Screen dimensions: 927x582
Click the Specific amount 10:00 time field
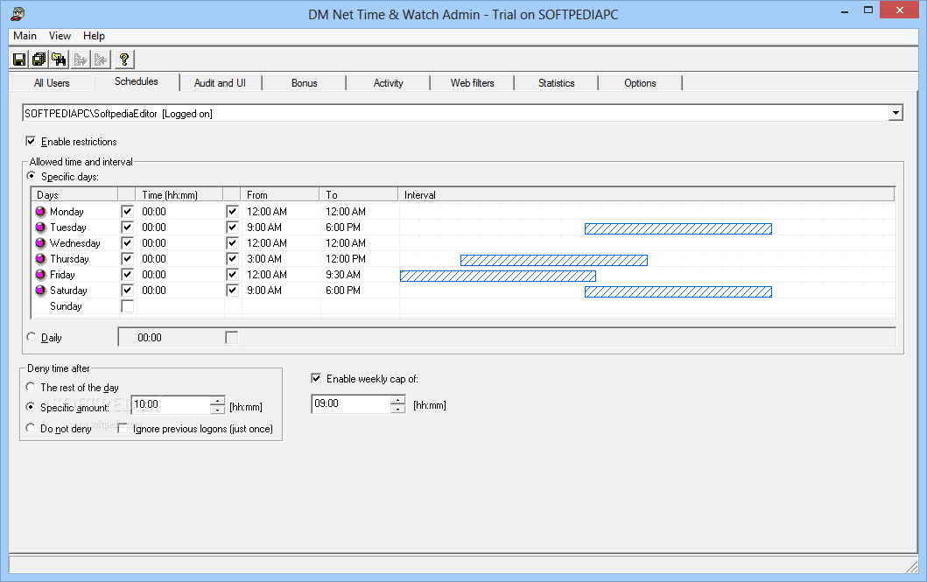[x=171, y=404]
